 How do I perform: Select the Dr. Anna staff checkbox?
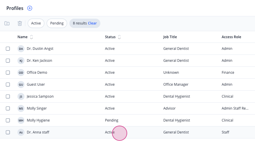coord(8,132)
